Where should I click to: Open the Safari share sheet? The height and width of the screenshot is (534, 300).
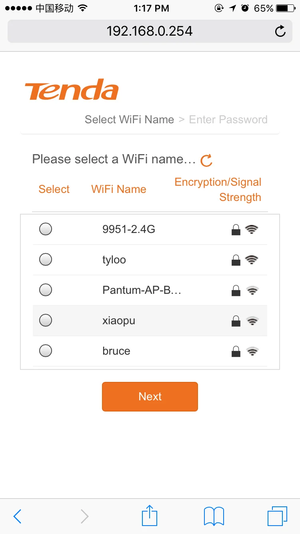point(150,516)
